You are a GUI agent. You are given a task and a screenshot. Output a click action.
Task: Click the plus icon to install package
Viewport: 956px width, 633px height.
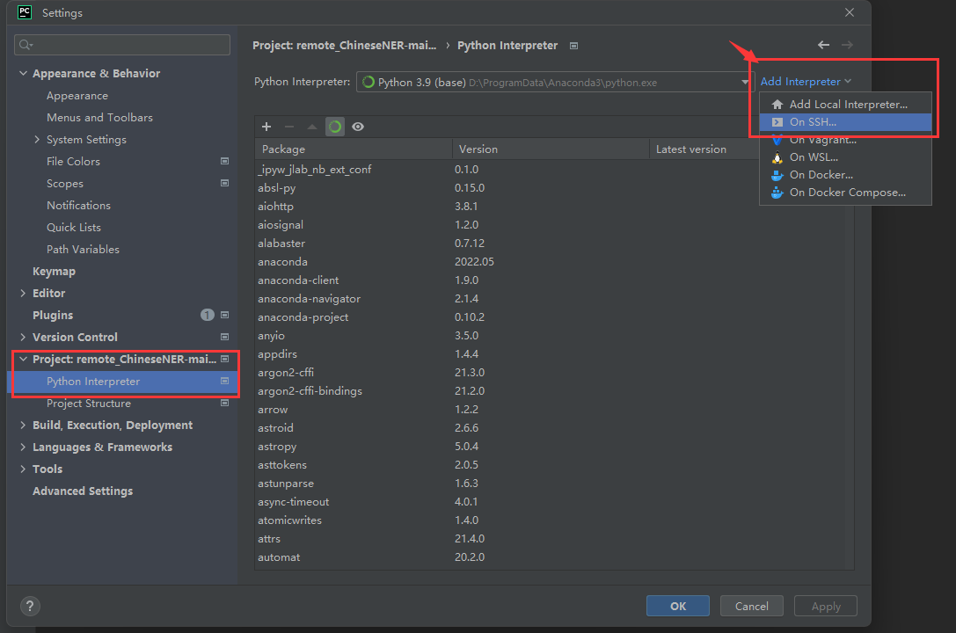click(266, 127)
